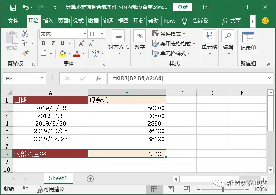Expand the Borders options arrow
276x195 pixels.
51,53
